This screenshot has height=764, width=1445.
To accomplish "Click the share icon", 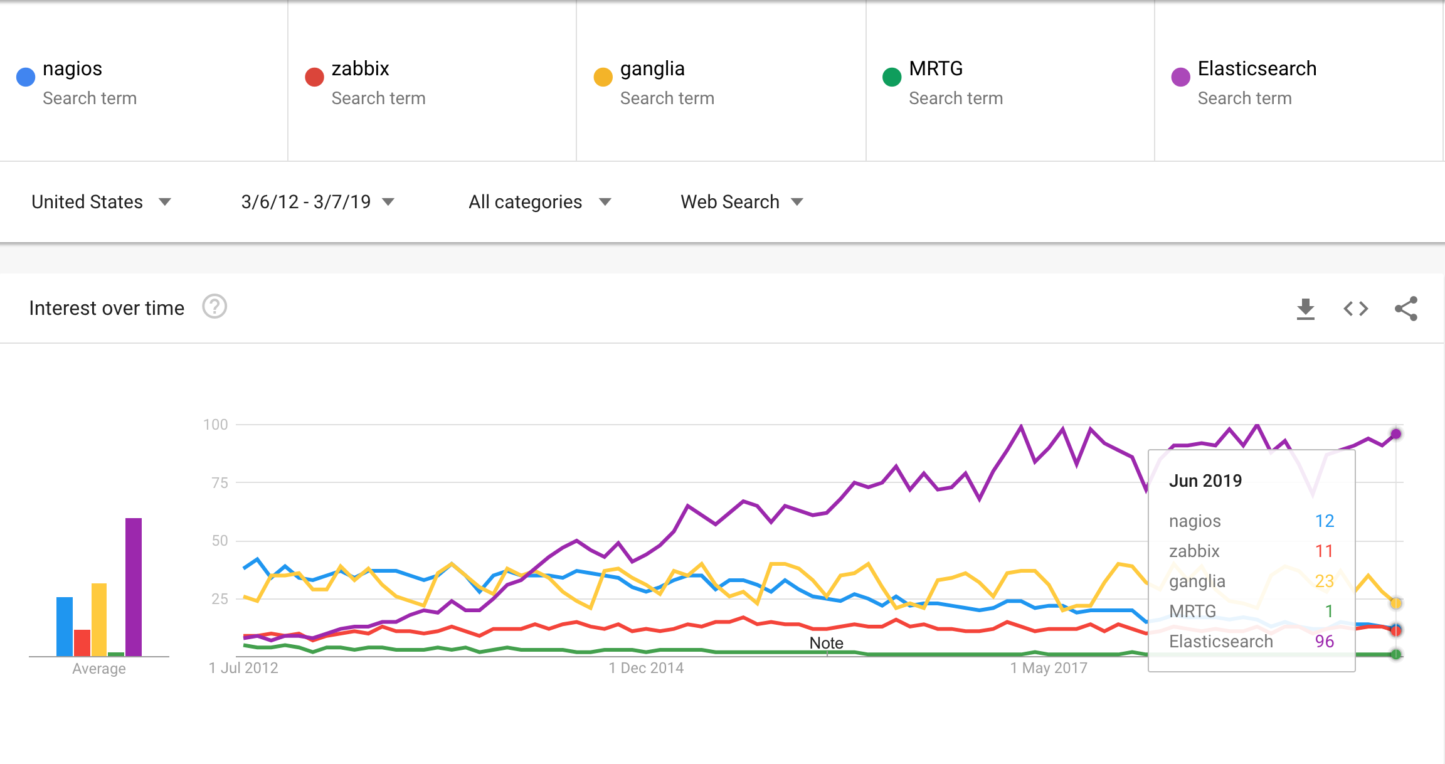I will click(x=1405, y=309).
